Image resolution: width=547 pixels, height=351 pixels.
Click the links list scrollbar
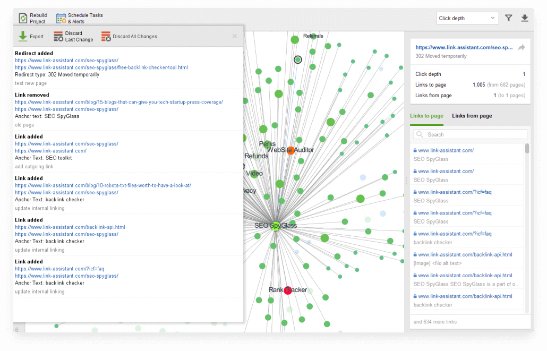[x=527, y=149]
